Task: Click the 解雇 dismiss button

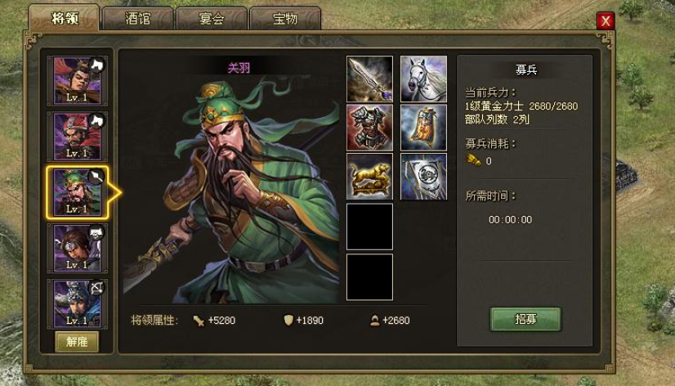Action: coord(77,342)
